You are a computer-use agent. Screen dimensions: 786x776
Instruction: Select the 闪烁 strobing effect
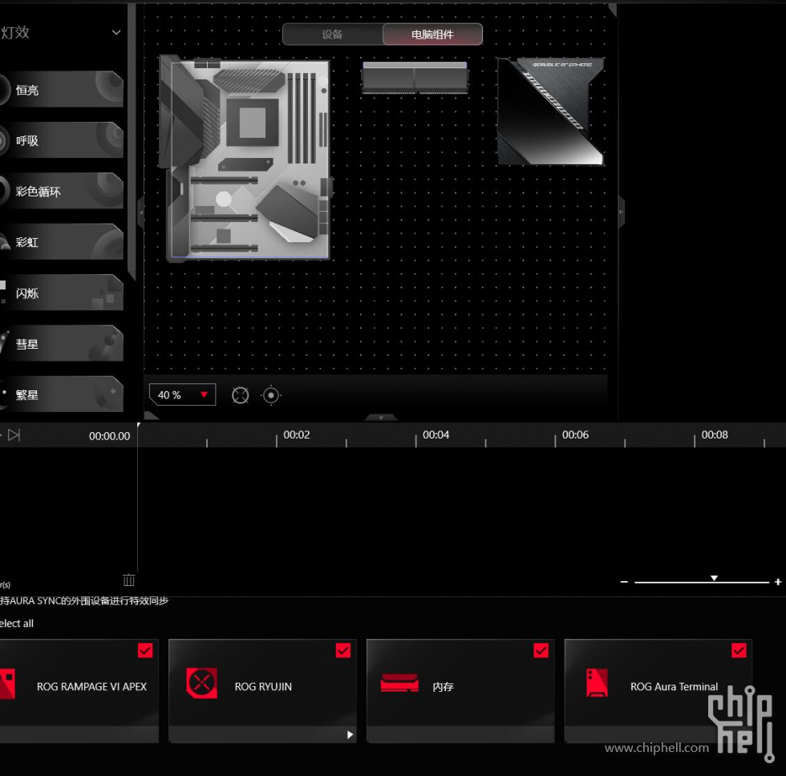coord(62,293)
